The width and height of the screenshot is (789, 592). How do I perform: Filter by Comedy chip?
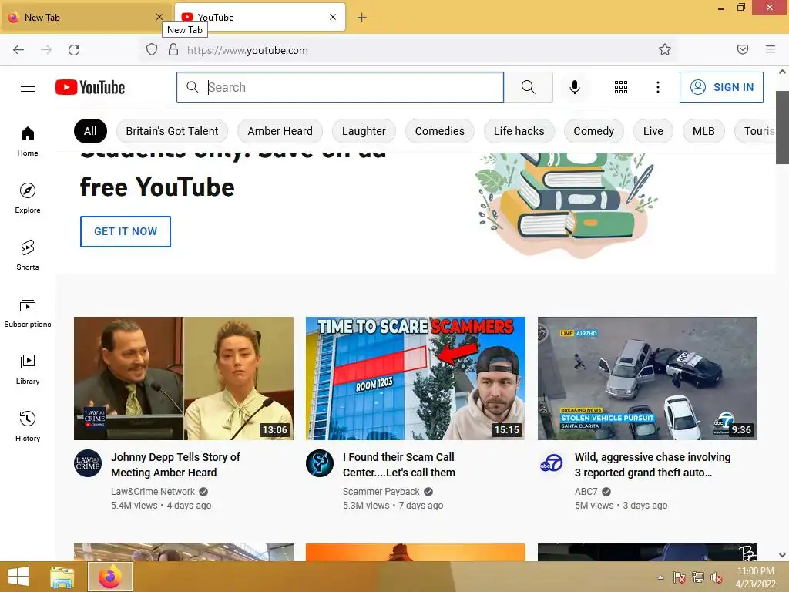pos(594,131)
